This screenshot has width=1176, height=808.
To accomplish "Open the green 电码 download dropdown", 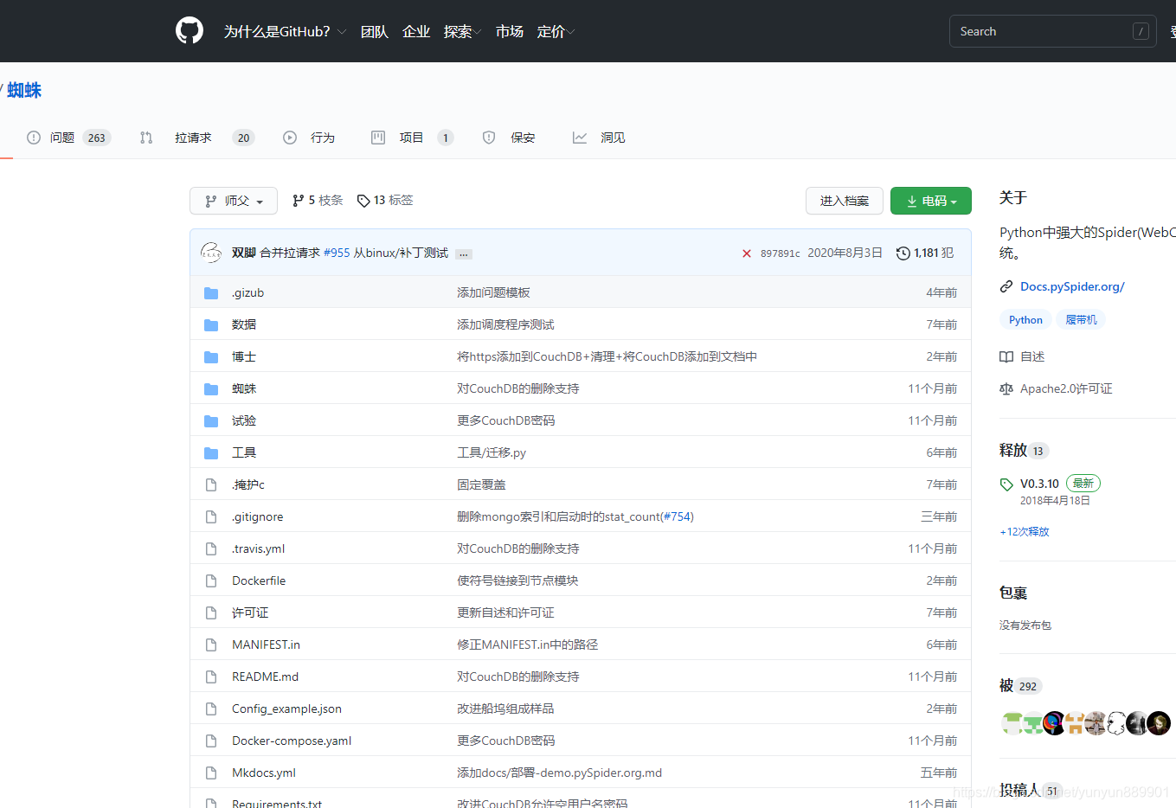I will tap(931, 201).
